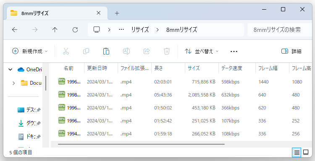Click size value 266,052 KB
The height and width of the screenshot is (161, 315).
[204, 134]
